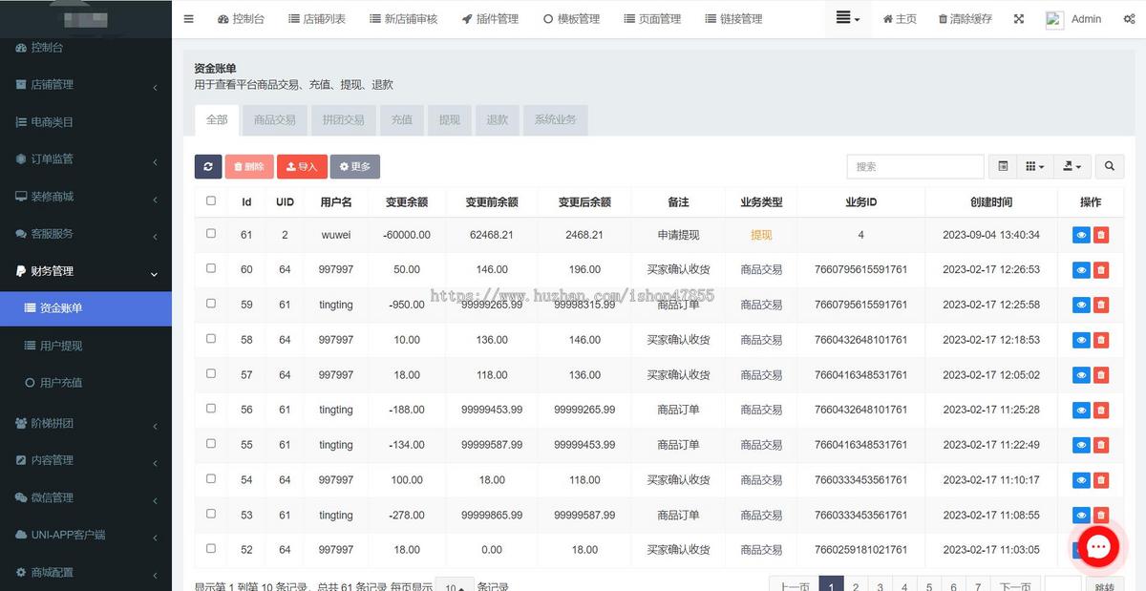Check the checkbox for row Id 58
The image size is (1146, 591).
click(211, 339)
